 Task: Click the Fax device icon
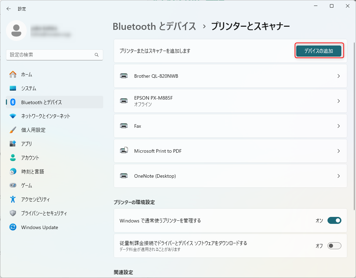pyautogui.click(x=124, y=126)
